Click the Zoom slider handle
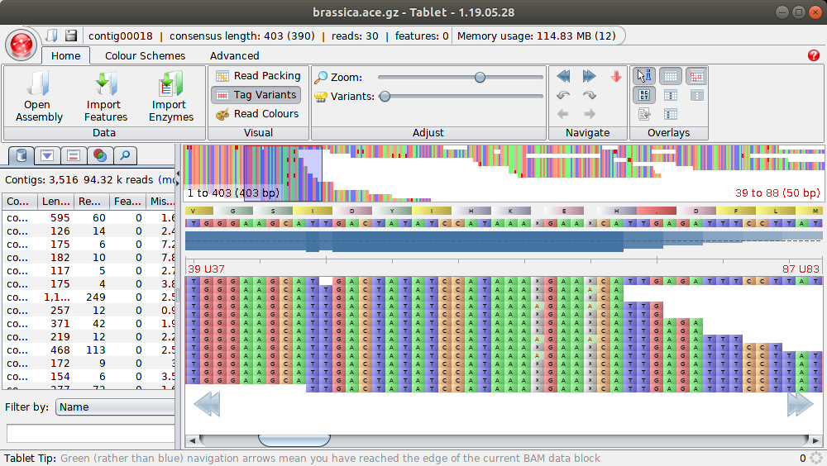The height and width of the screenshot is (466, 827). tap(480, 77)
